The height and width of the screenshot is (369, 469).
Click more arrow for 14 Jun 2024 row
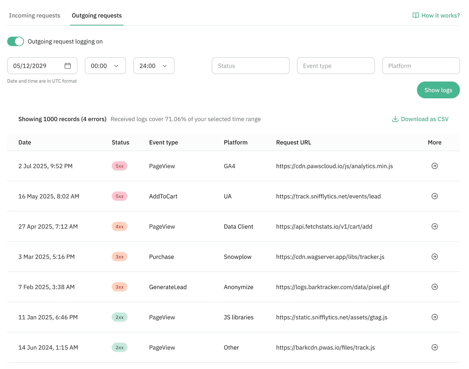coord(435,347)
